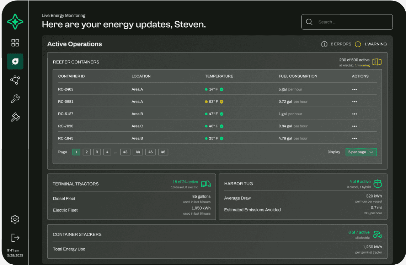Click the Location column header

pyautogui.click(x=141, y=76)
